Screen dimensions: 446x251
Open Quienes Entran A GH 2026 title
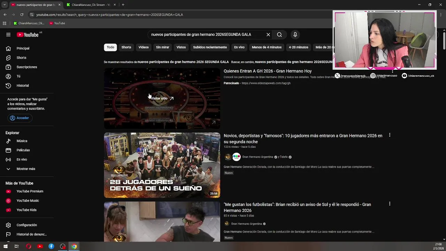[x=268, y=71]
